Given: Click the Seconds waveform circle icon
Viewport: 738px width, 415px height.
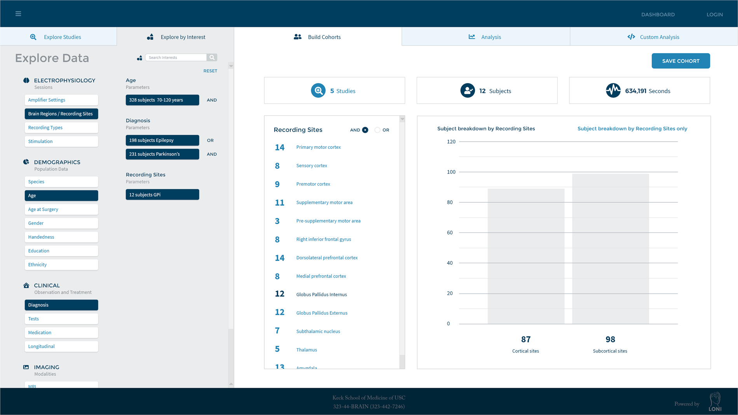Looking at the screenshot, I should 613,90.
